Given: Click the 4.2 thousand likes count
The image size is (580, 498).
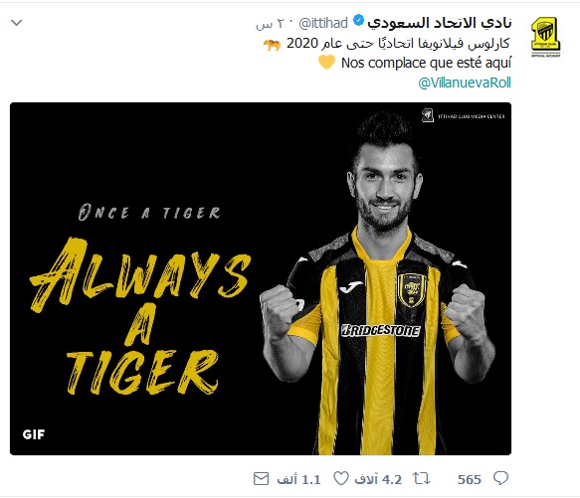Looking at the screenshot, I should pos(378,479).
